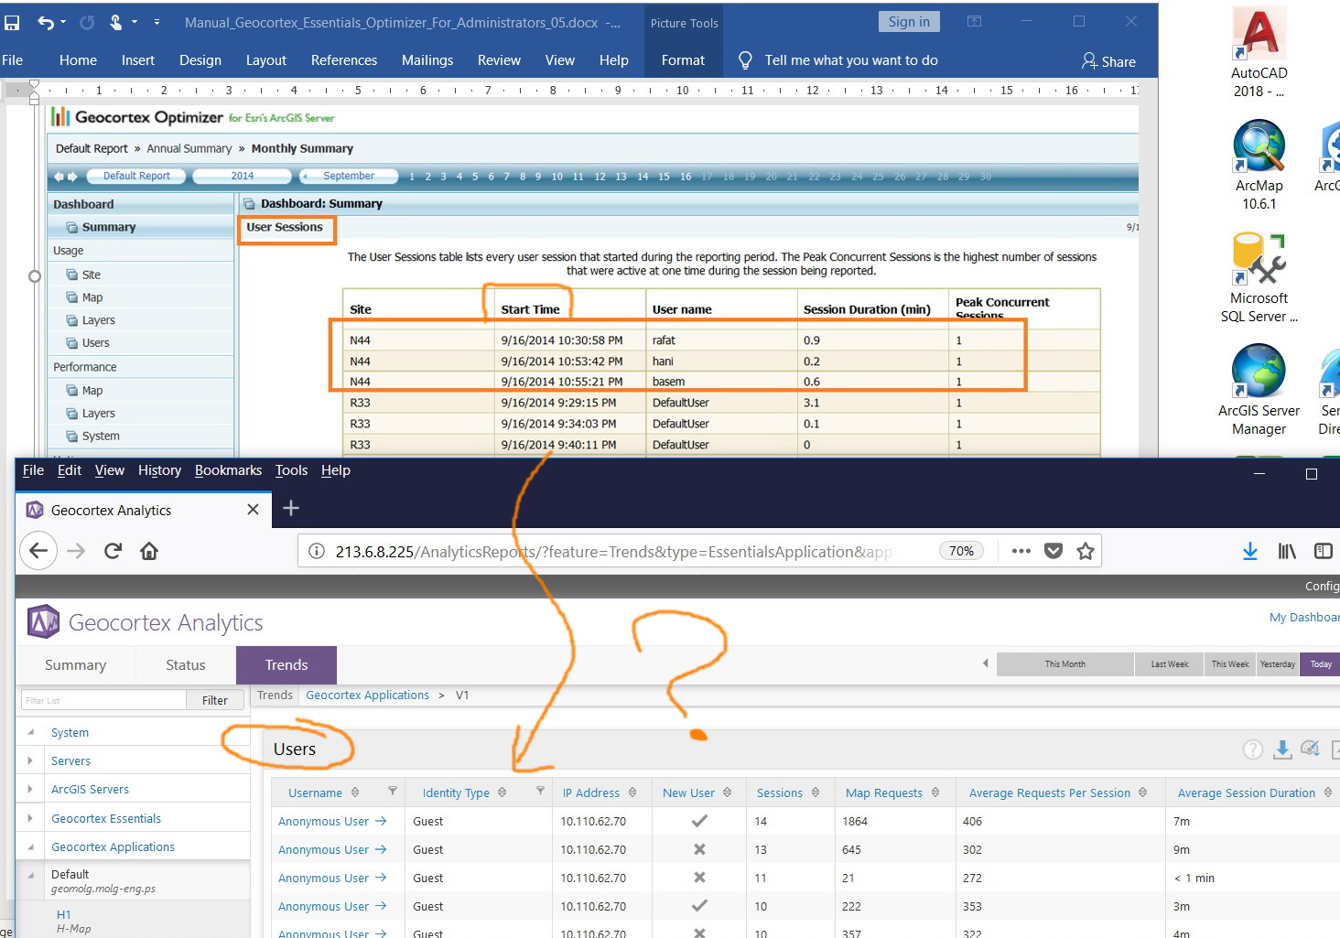
Task: Save the page to Pocket
Action: [x=1054, y=551]
